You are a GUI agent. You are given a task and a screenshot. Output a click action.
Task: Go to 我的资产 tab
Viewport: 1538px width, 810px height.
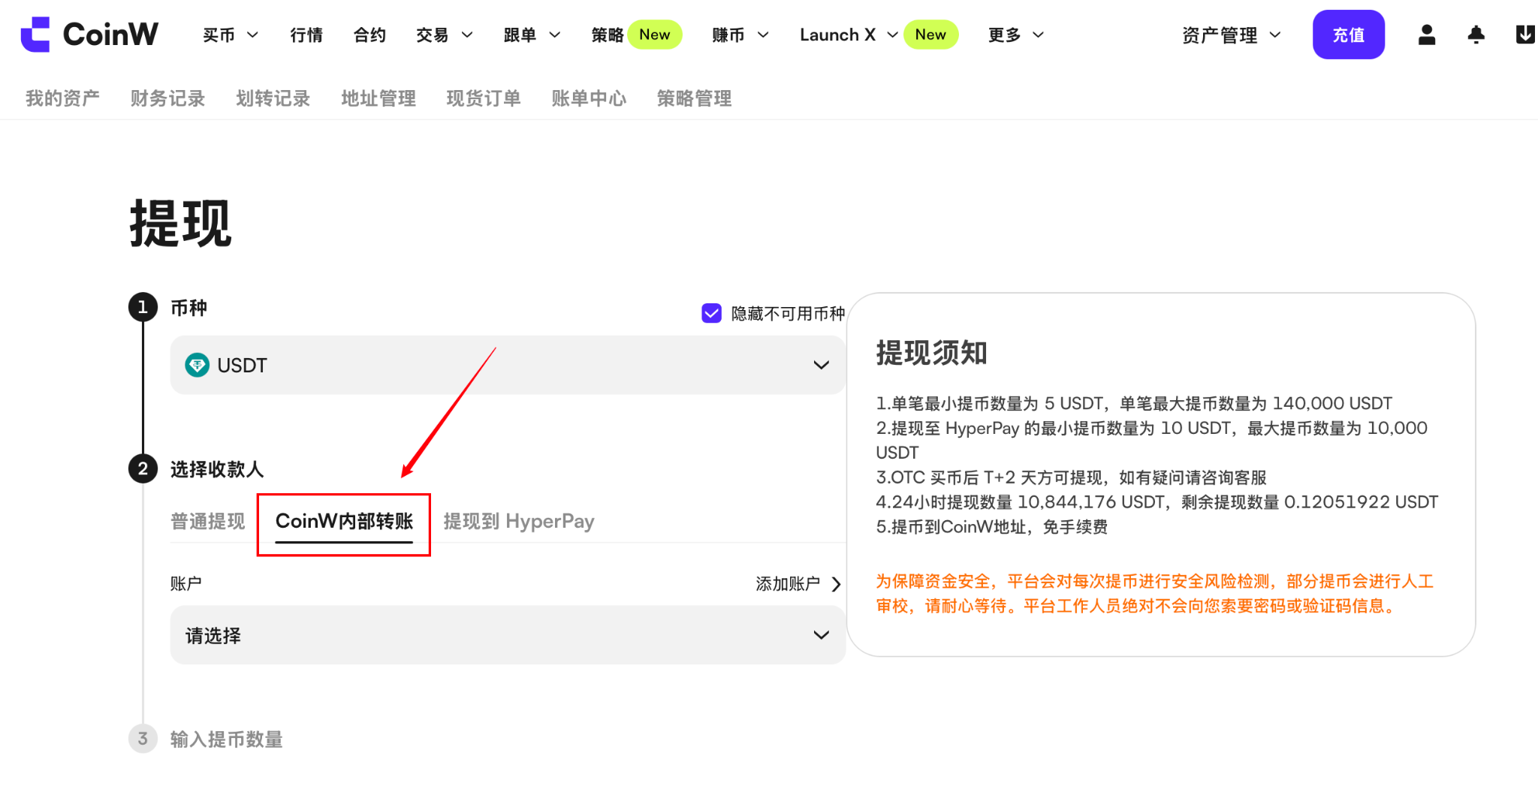click(x=62, y=98)
